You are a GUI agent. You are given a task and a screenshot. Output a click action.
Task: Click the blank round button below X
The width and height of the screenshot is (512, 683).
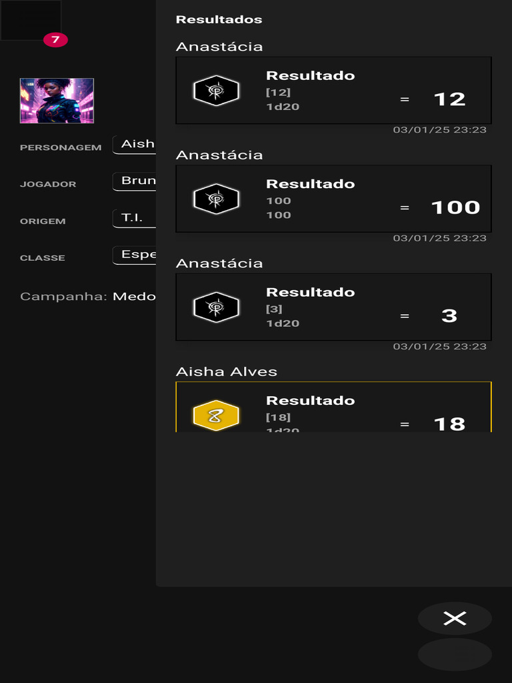click(x=455, y=654)
